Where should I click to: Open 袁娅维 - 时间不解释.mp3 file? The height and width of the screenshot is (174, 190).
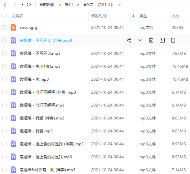click(42, 105)
